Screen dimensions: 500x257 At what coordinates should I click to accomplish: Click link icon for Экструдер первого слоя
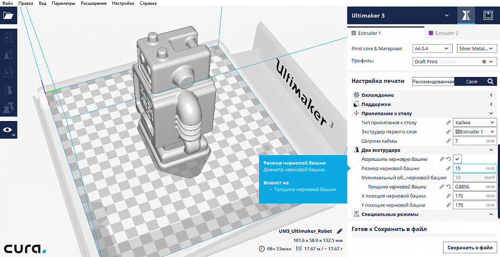[x=448, y=132]
